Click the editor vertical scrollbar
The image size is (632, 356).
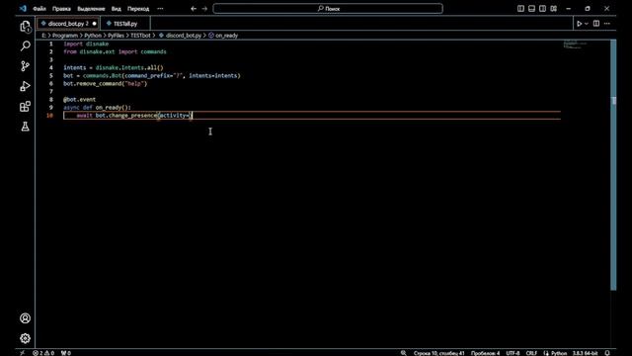pyautogui.click(x=613, y=165)
